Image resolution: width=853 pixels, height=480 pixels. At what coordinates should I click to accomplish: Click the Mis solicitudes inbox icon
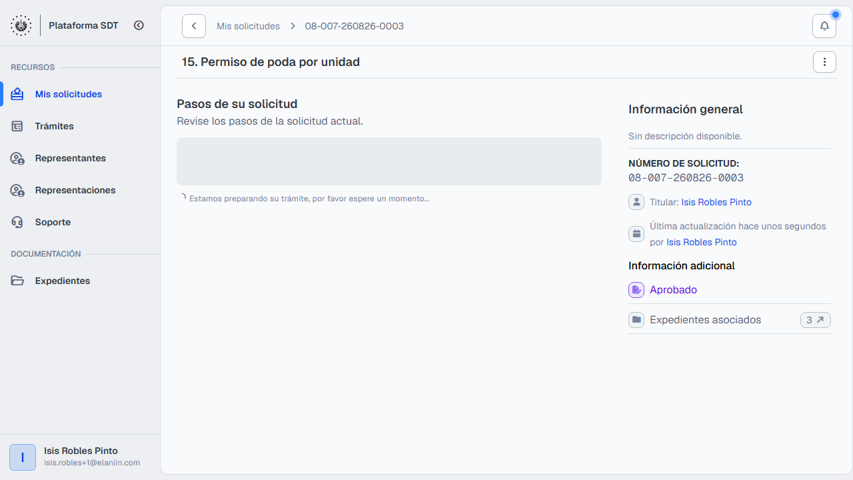pyautogui.click(x=17, y=94)
